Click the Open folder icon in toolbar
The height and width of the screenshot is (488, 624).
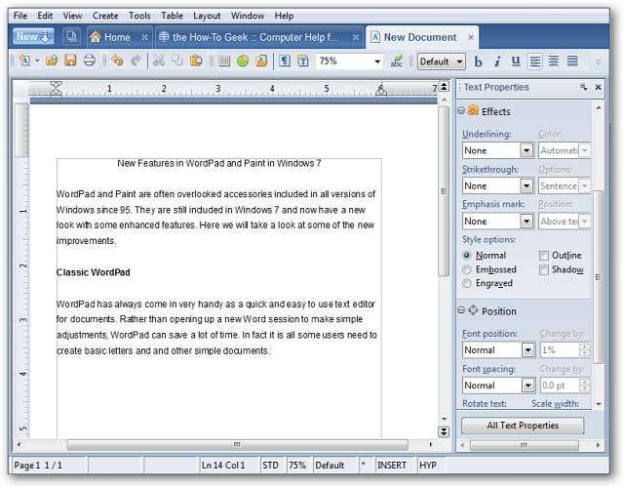(53, 61)
